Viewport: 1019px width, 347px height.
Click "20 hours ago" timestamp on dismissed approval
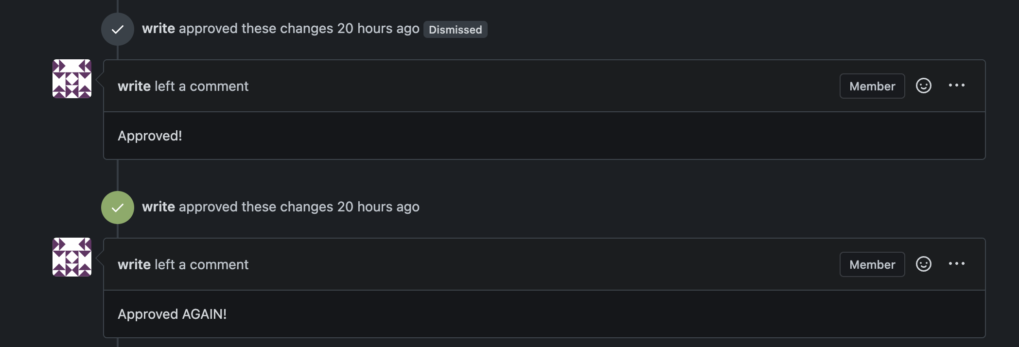pos(378,29)
